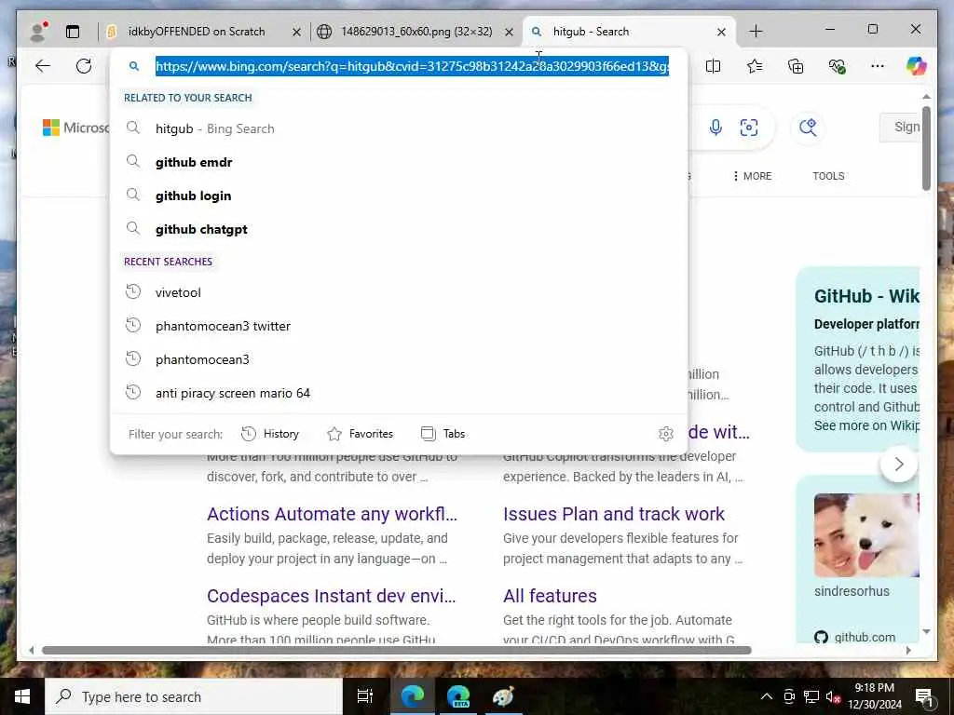Click the horizontal scrollbar thumb
This screenshot has height=715, width=954.
(x=397, y=650)
